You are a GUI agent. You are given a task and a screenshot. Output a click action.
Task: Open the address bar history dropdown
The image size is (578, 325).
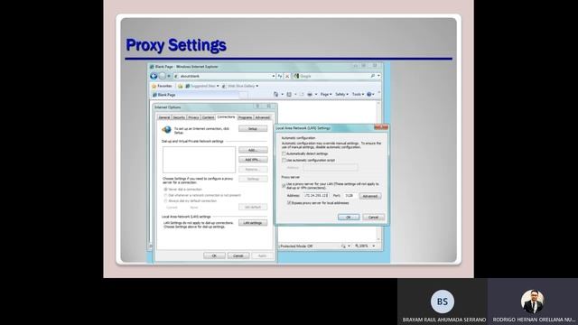[274, 76]
